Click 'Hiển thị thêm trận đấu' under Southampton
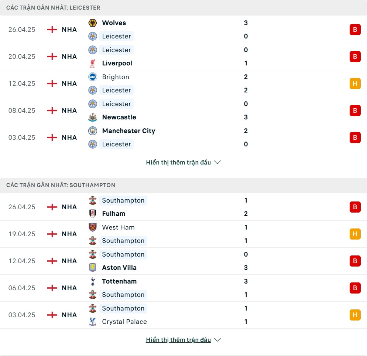Screen dimensions: 367x356 pos(178,340)
